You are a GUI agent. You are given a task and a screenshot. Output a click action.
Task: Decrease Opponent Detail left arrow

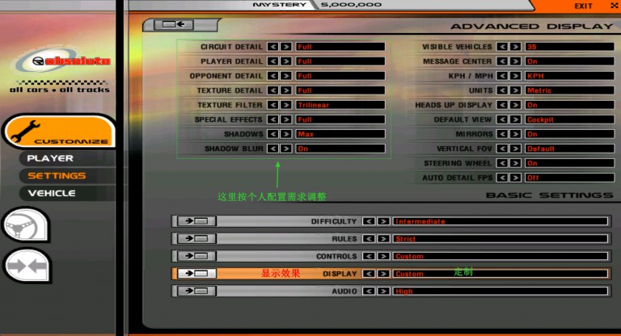point(272,76)
